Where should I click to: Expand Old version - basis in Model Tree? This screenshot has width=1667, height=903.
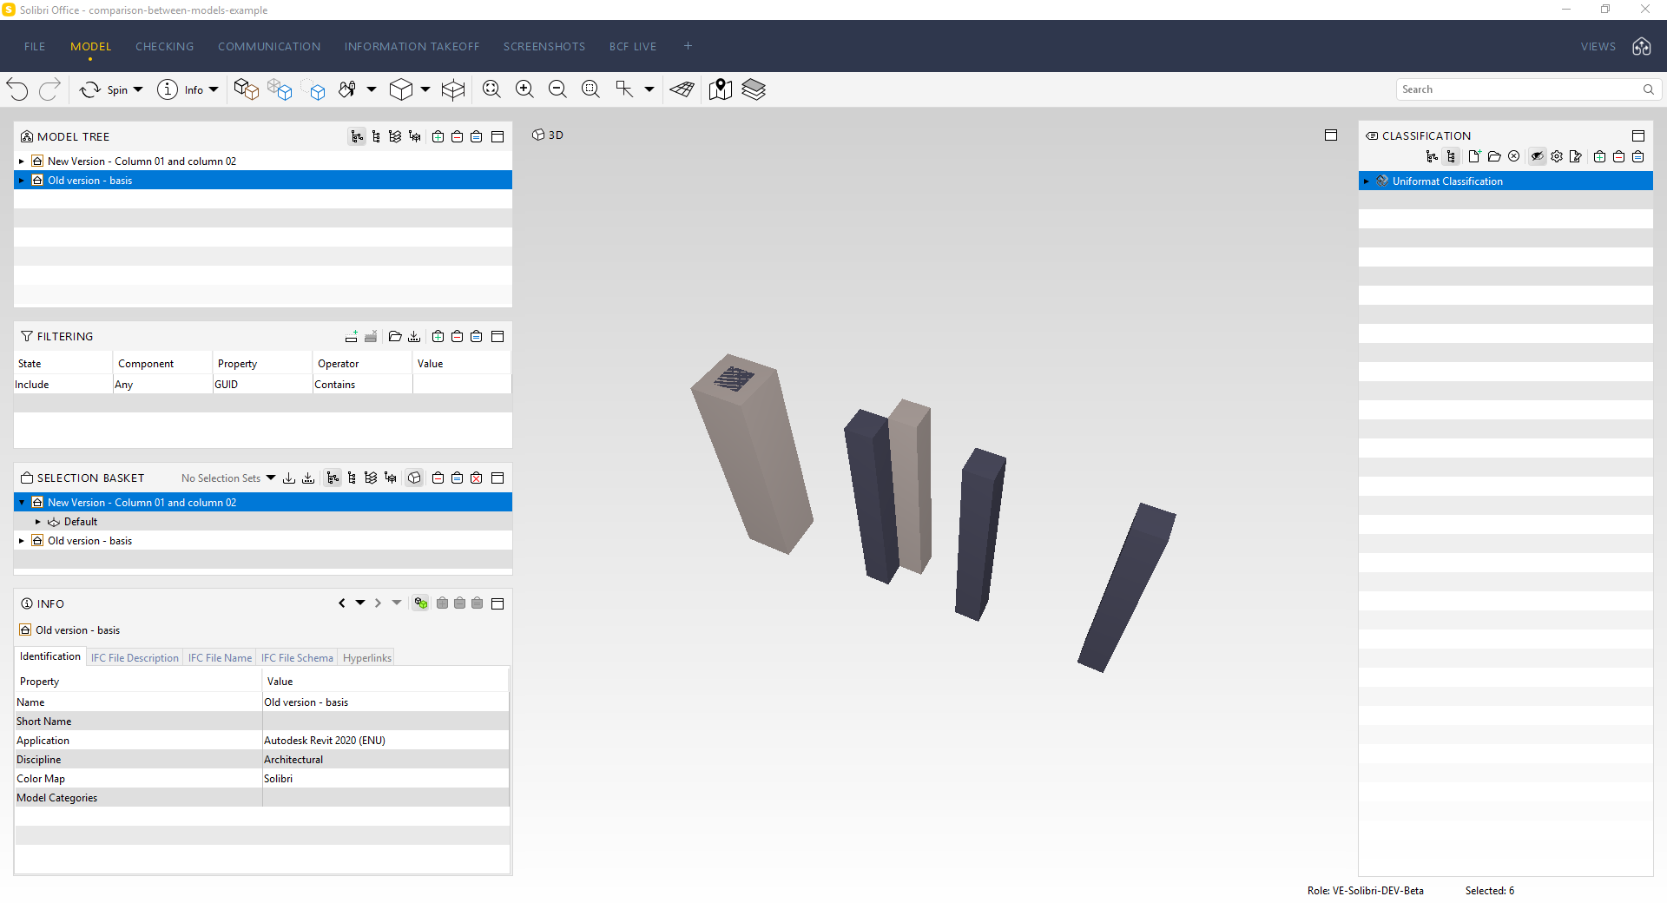[x=22, y=181]
